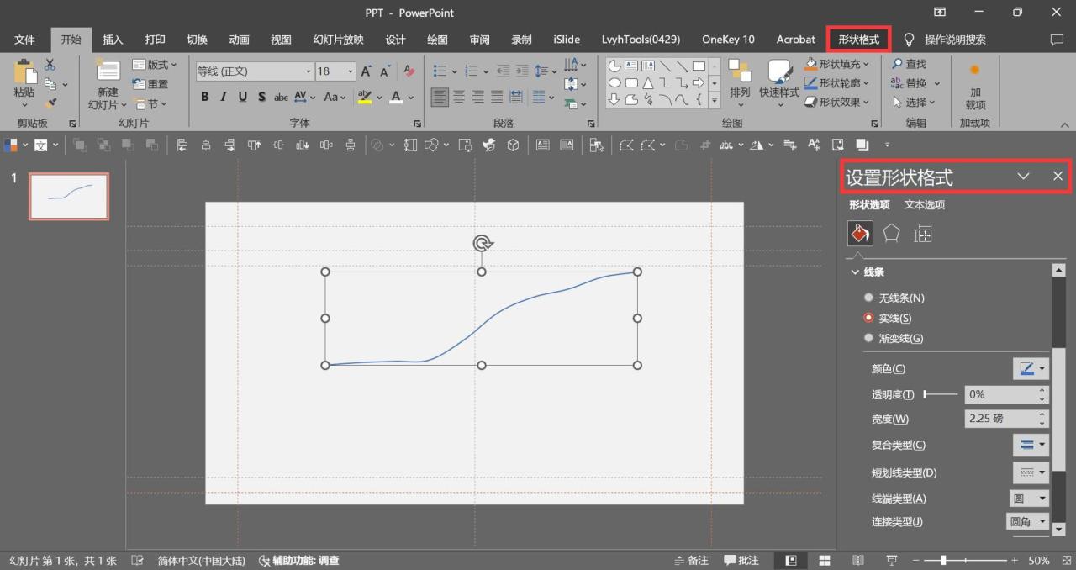The height and width of the screenshot is (570, 1076).
Task: Click 文本选项 in the format pane
Action: coord(924,204)
